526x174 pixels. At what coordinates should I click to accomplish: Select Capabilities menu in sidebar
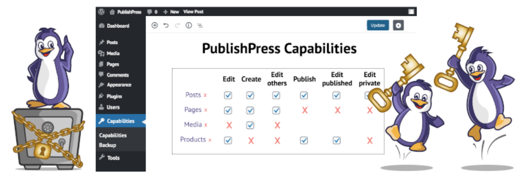coord(121,121)
